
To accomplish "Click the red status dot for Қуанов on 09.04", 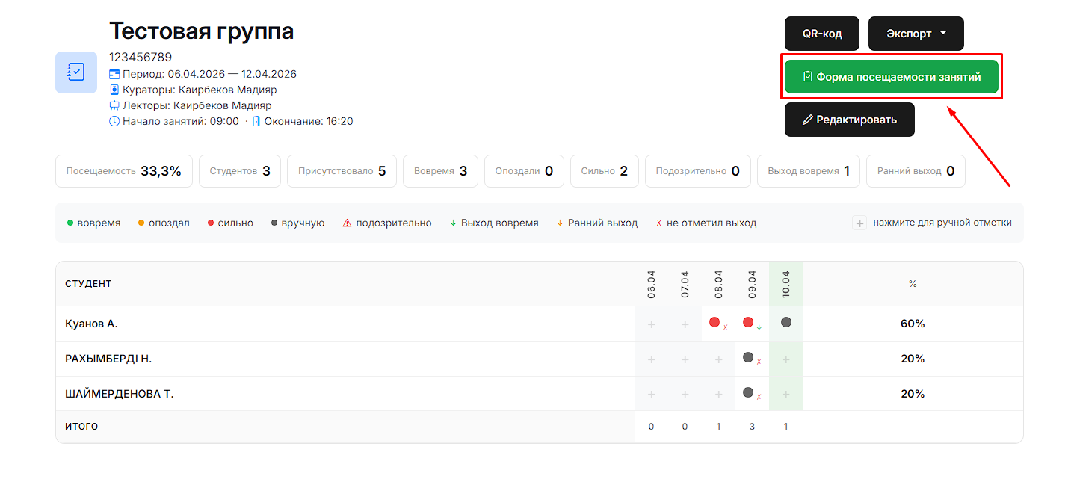I will tap(748, 323).
